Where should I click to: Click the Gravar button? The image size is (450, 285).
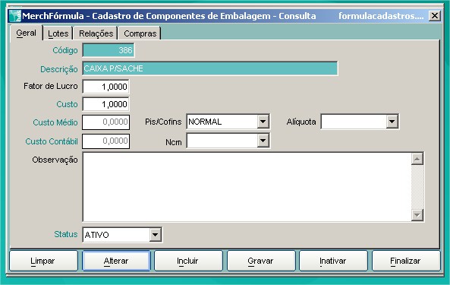[x=261, y=261]
